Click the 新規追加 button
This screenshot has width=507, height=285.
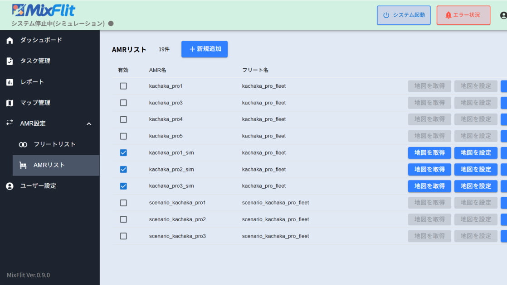click(205, 49)
